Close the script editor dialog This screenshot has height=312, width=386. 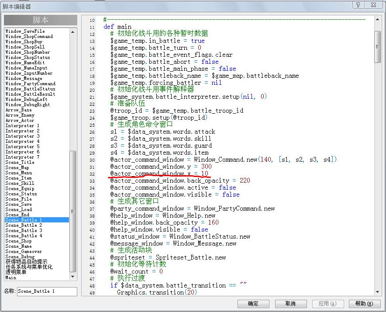(373, 5)
